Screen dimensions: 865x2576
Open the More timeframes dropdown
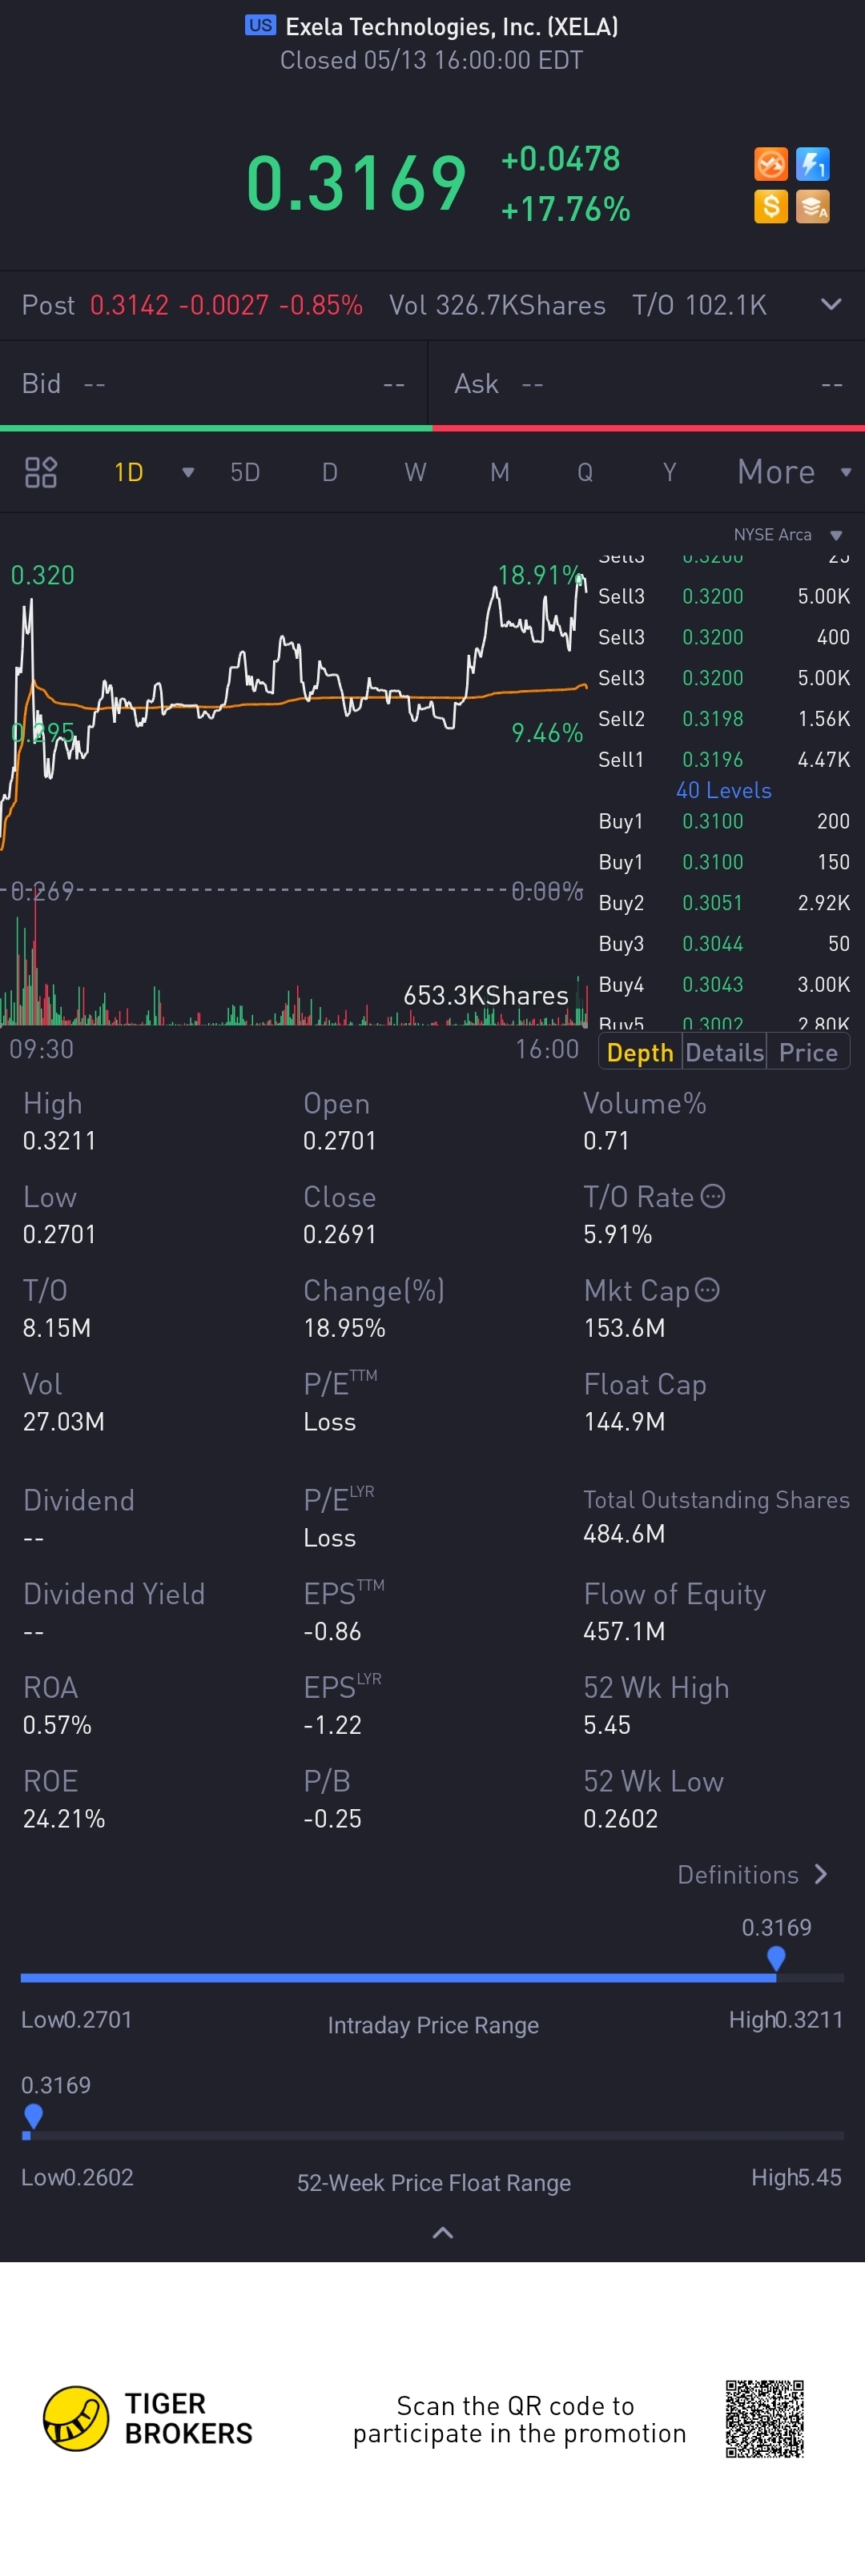pyautogui.click(x=794, y=472)
